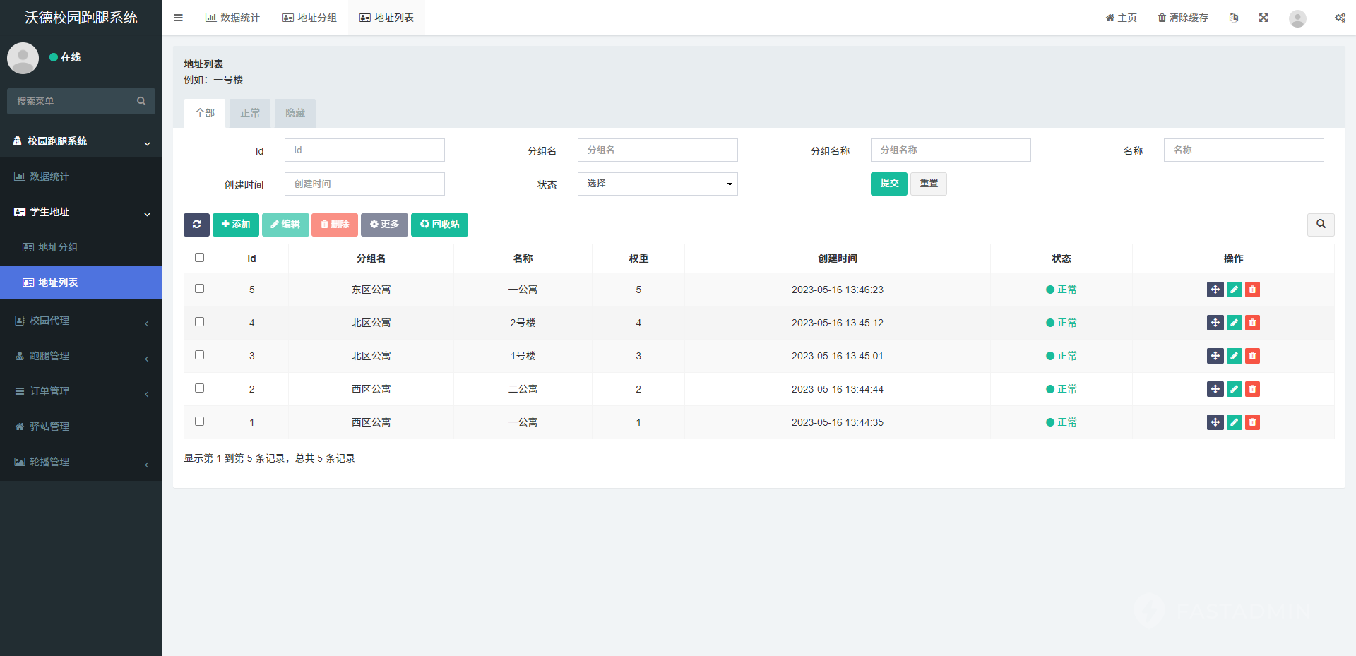Click the drag-sort icon for row 5
The height and width of the screenshot is (656, 1356).
1215,290
